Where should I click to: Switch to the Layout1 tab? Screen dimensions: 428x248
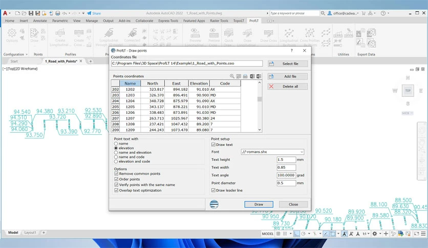pyautogui.click(x=30, y=233)
